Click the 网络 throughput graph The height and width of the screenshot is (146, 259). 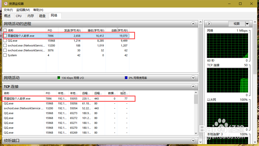pos(227,46)
